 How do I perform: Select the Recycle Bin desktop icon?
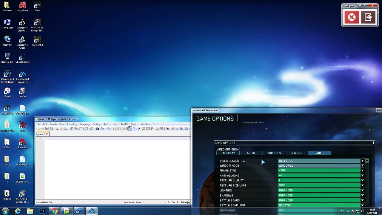pyautogui.click(x=7, y=58)
